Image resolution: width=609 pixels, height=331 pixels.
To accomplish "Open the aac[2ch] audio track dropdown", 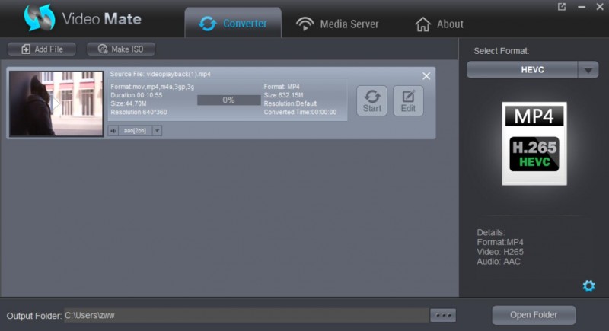I will tap(157, 131).
